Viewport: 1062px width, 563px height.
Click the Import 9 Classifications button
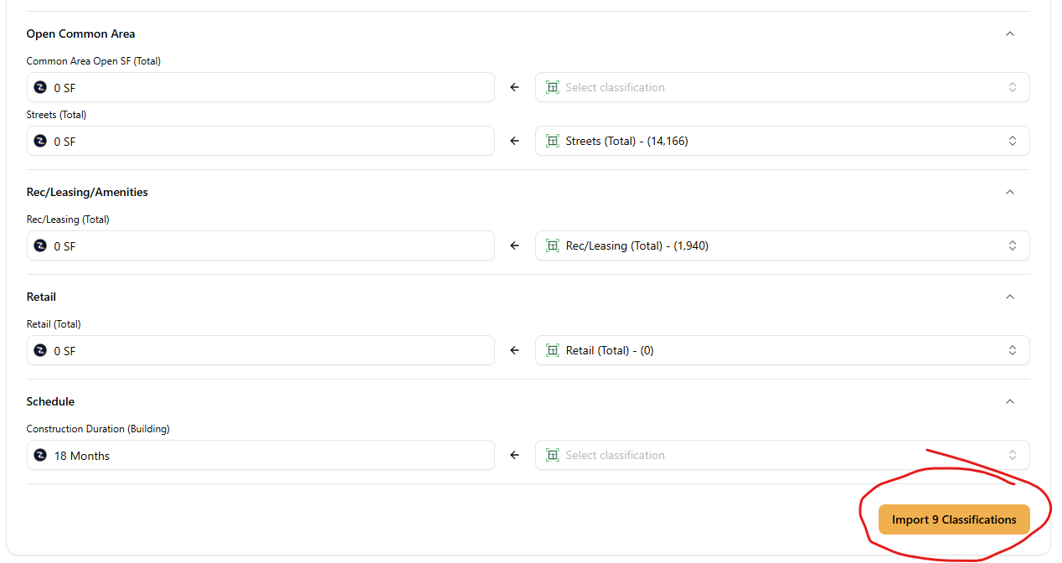pos(953,519)
